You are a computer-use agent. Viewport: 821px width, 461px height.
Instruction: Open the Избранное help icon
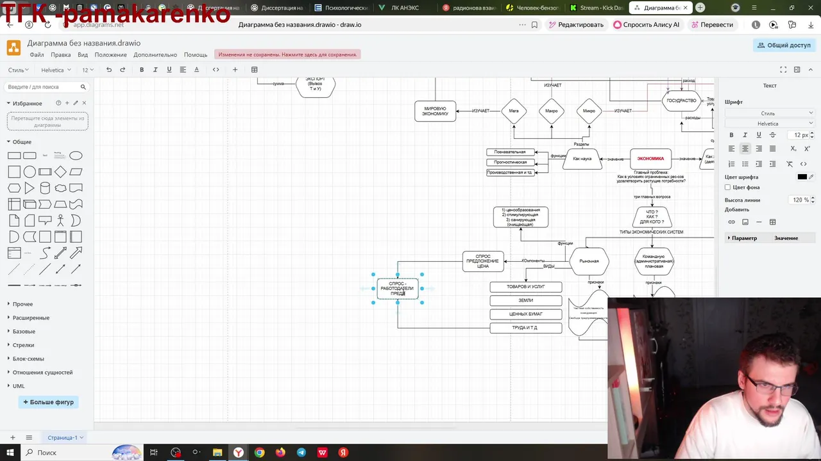(58, 103)
